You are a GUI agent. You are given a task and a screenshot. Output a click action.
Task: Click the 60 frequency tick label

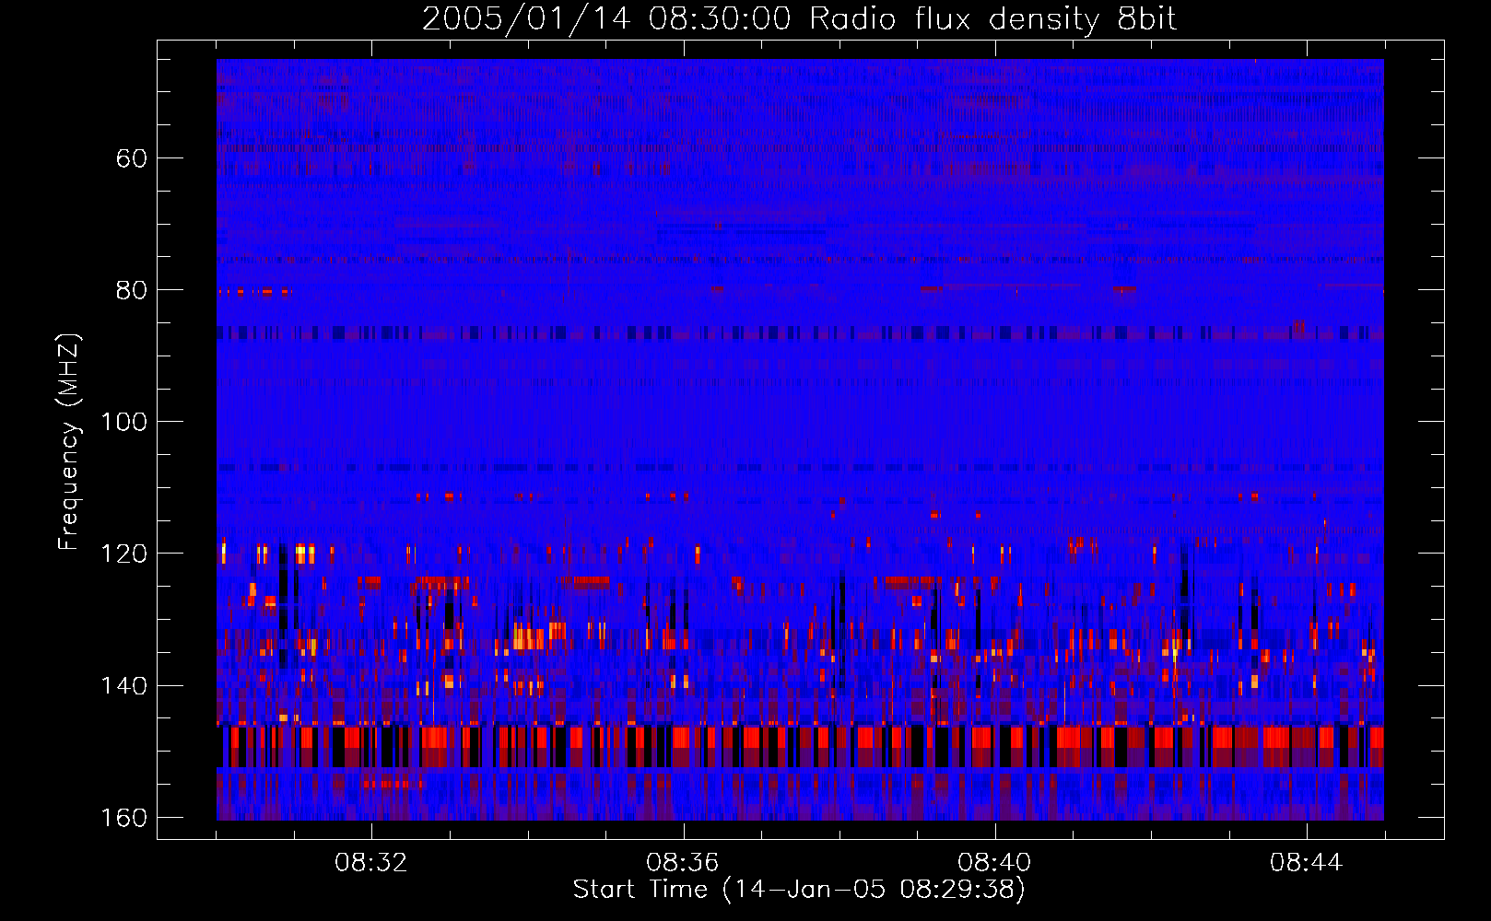(132, 158)
